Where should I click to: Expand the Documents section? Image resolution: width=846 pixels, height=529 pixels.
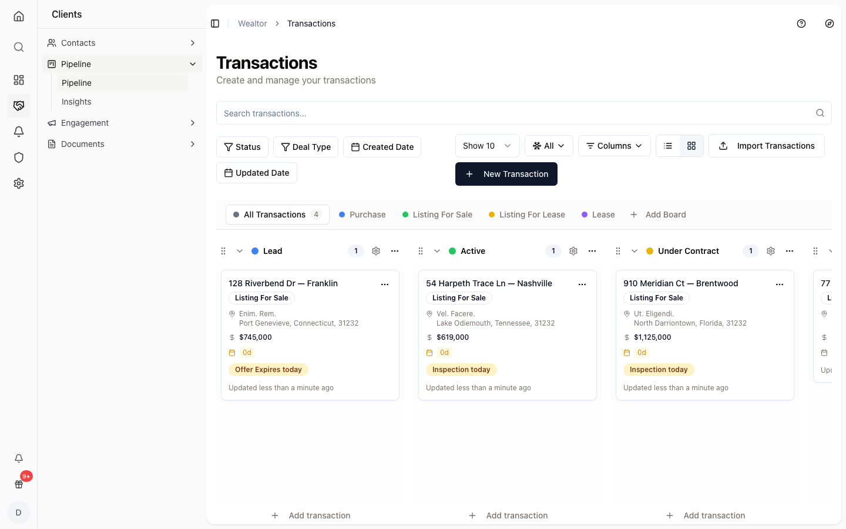click(x=122, y=144)
